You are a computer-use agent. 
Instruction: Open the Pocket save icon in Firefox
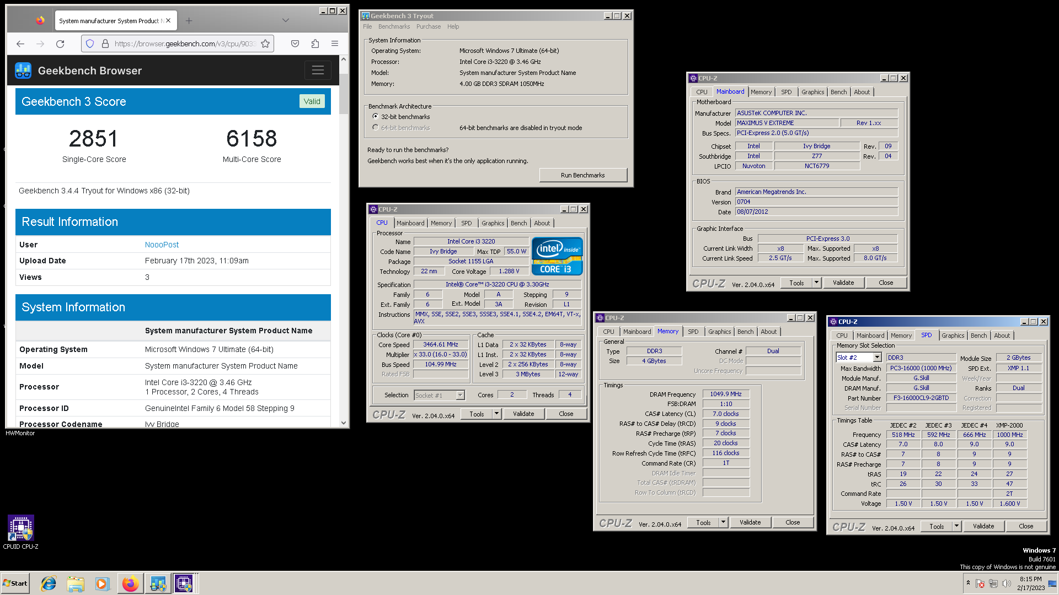click(x=295, y=44)
